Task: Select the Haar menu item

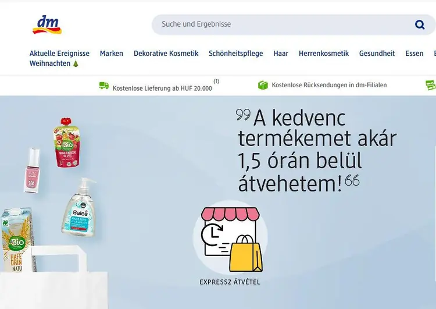Action: [281, 53]
